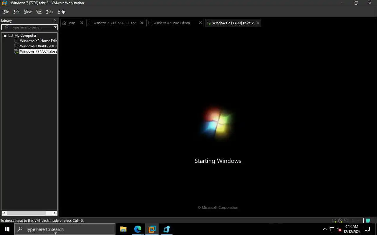The image size is (377, 235).
Task: Click the hard disk status bar icon
Action: coord(334,221)
